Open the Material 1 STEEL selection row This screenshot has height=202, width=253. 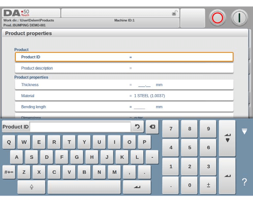click(124, 96)
